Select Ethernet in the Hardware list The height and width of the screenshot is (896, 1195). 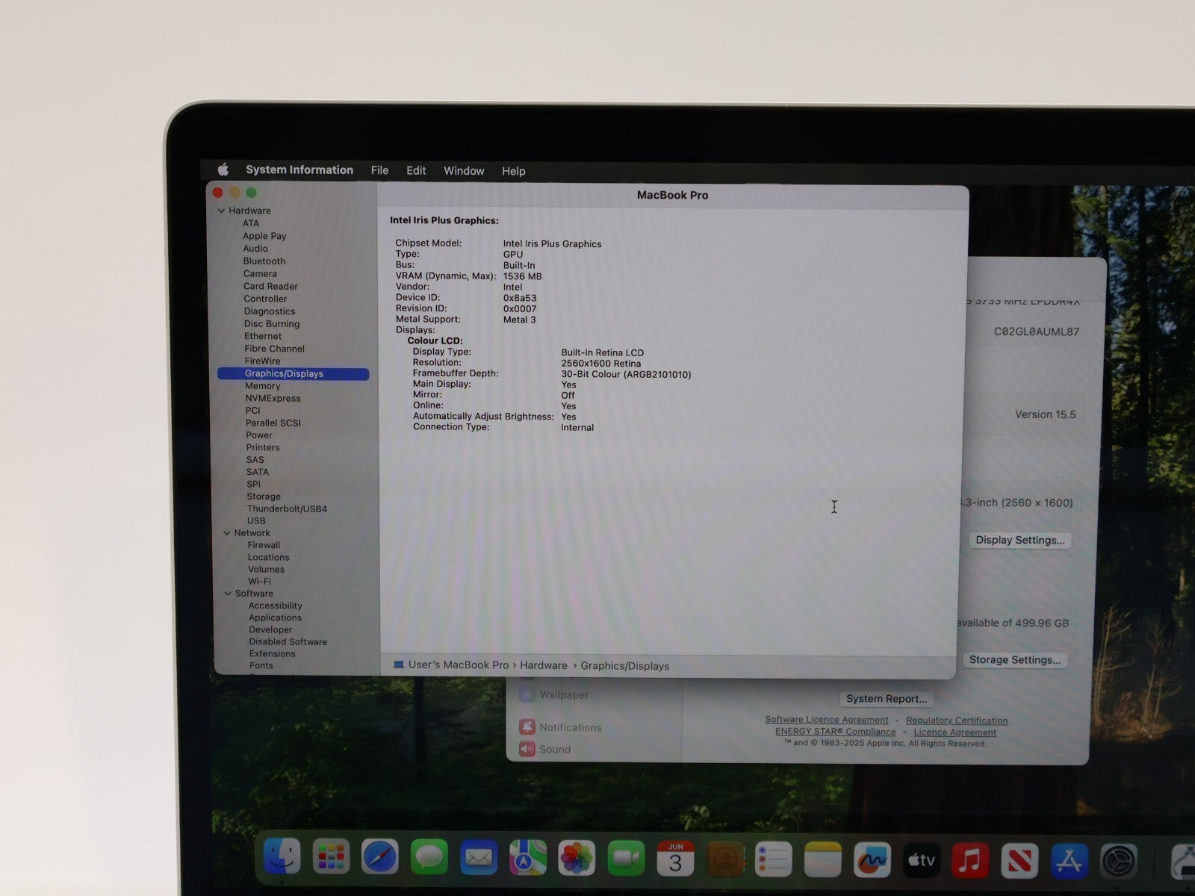[263, 337]
